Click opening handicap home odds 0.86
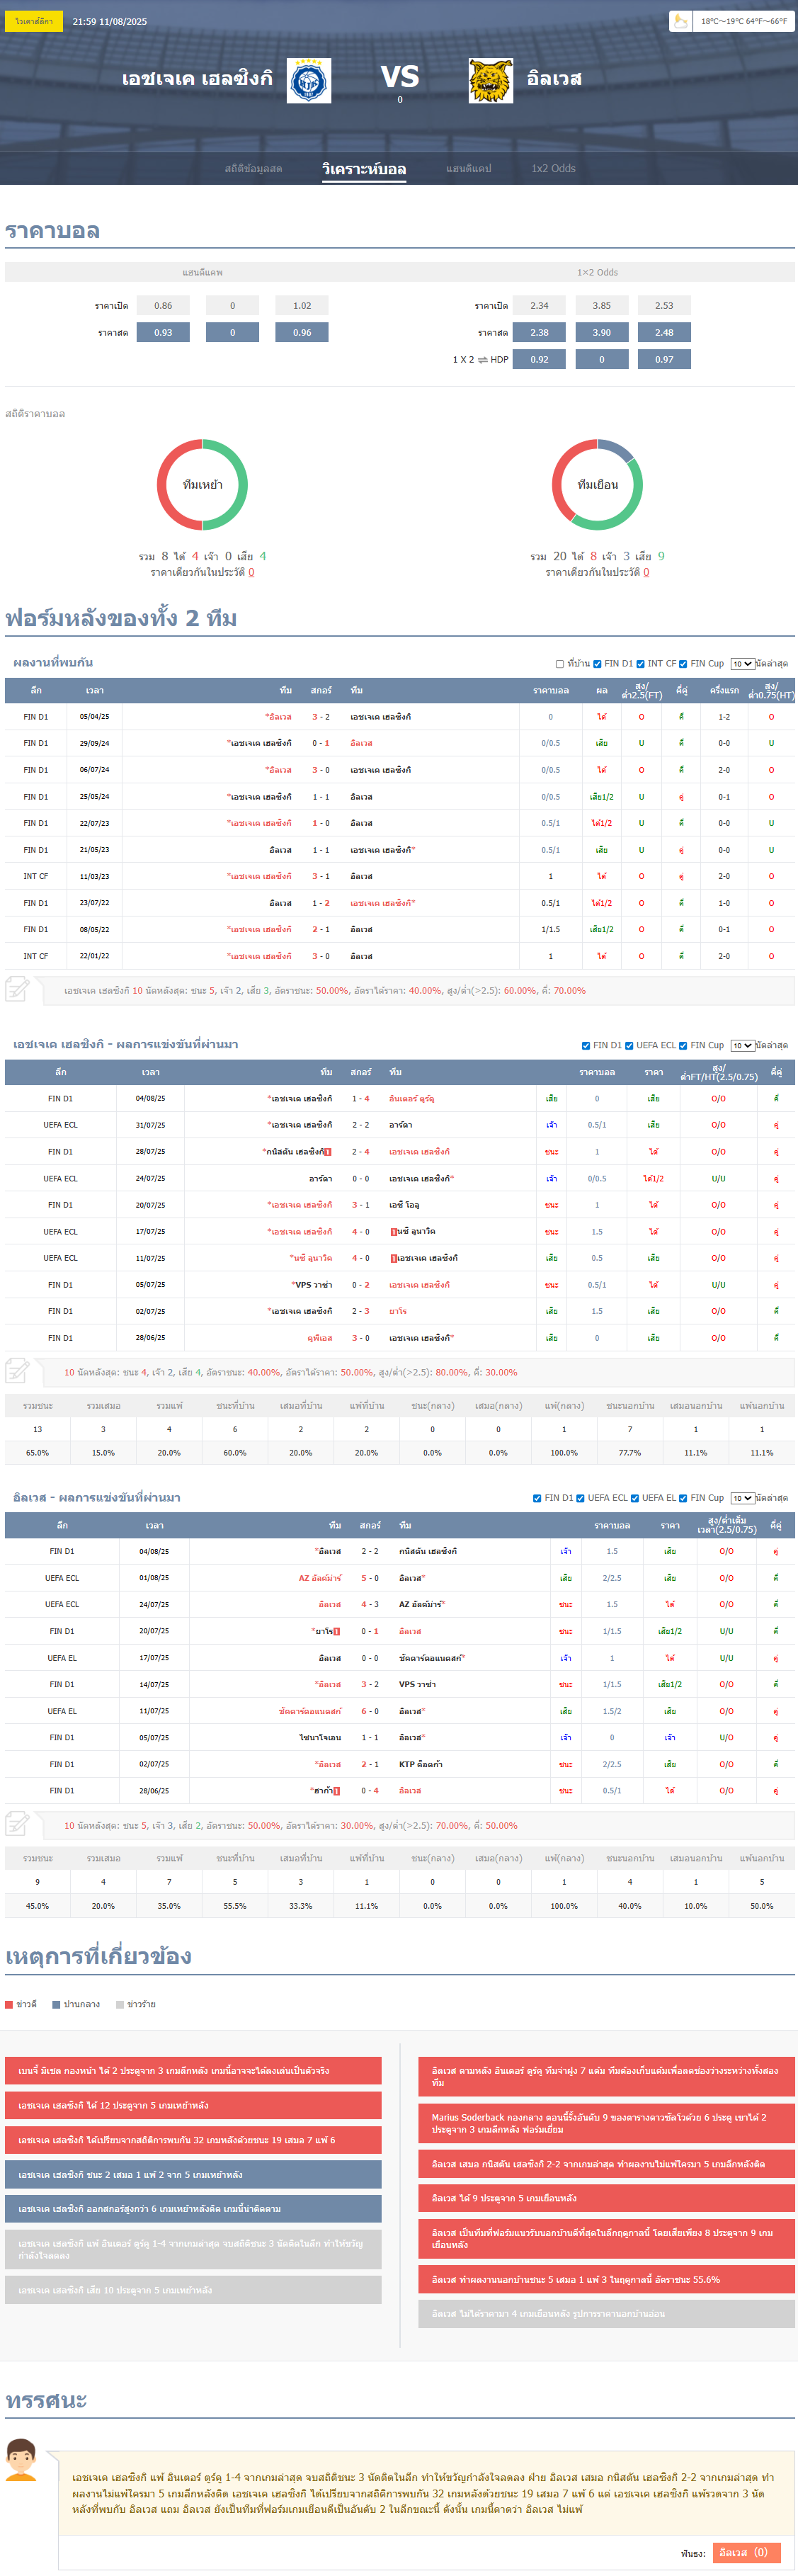This screenshot has height=2576, width=798. [163, 306]
